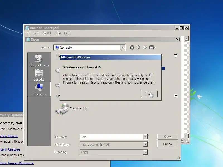Open the Notepad Format menu

pos(47,33)
